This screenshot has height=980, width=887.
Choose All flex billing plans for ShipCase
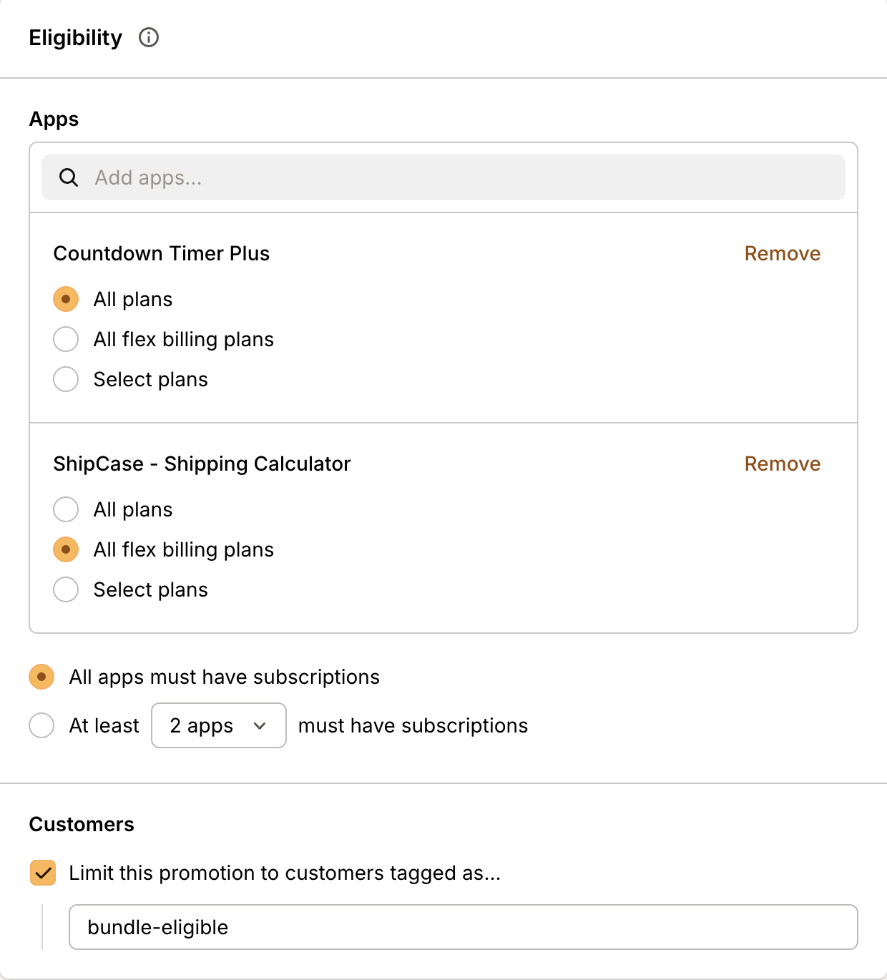click(66, 549)
